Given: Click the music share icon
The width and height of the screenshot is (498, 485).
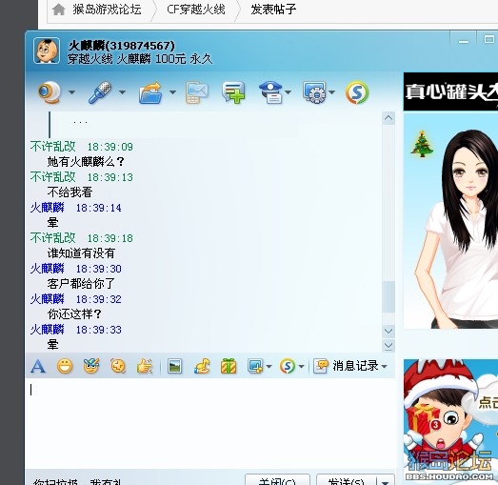Looking at the screenshot, I should (202, 367).
